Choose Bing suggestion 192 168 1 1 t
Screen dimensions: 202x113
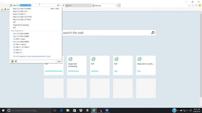tap(17, 50)
